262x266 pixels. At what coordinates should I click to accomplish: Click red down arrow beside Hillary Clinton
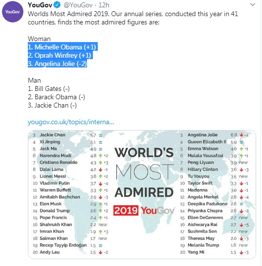tap(241, 170)
